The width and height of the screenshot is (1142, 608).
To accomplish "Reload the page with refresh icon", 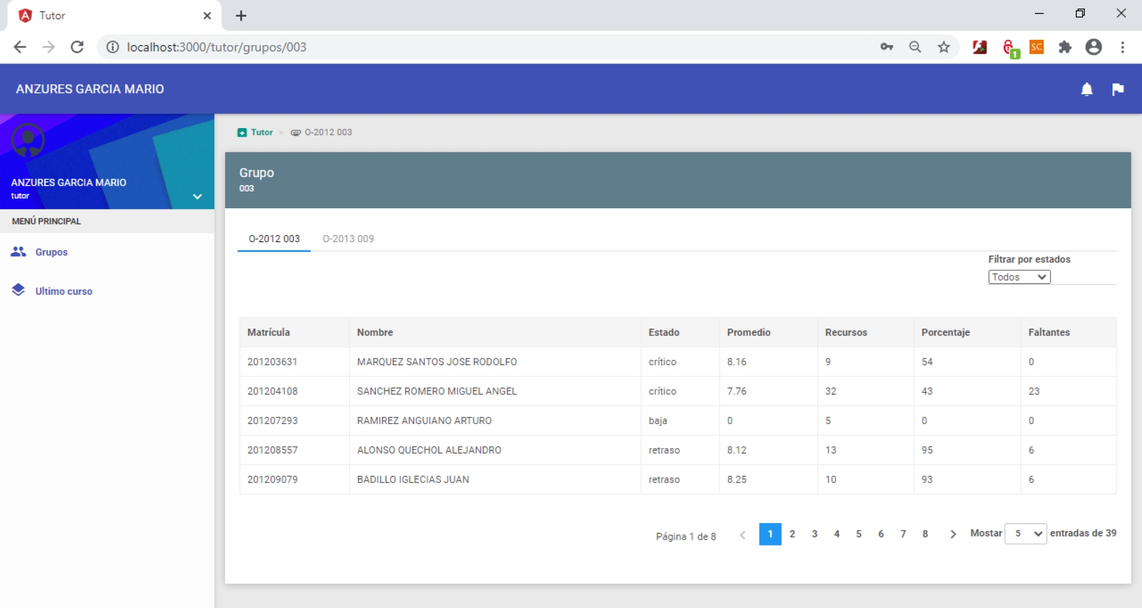I will (x=77, y=47).
